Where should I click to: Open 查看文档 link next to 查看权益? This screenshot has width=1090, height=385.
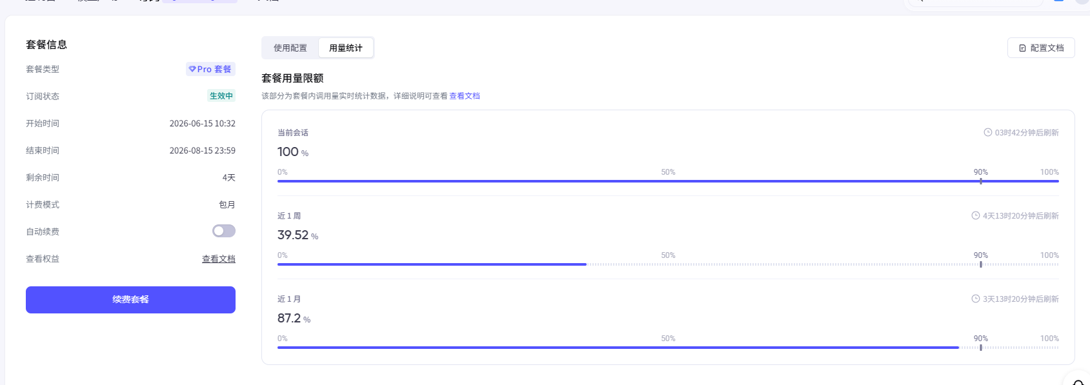pyautogui.click(x=219, y=259)
